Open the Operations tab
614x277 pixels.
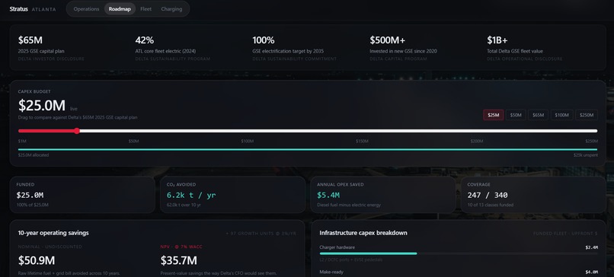pos(86,9)
